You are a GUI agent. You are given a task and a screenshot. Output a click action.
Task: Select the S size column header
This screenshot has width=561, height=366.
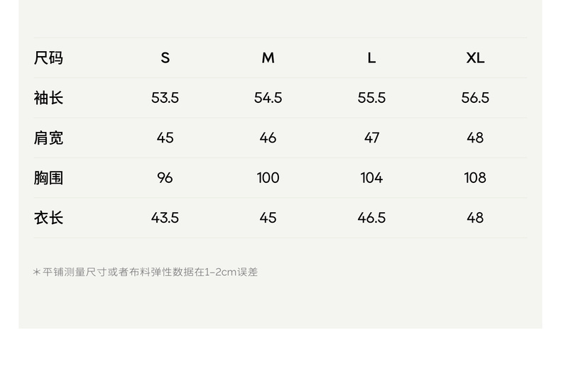coord(165,58)
